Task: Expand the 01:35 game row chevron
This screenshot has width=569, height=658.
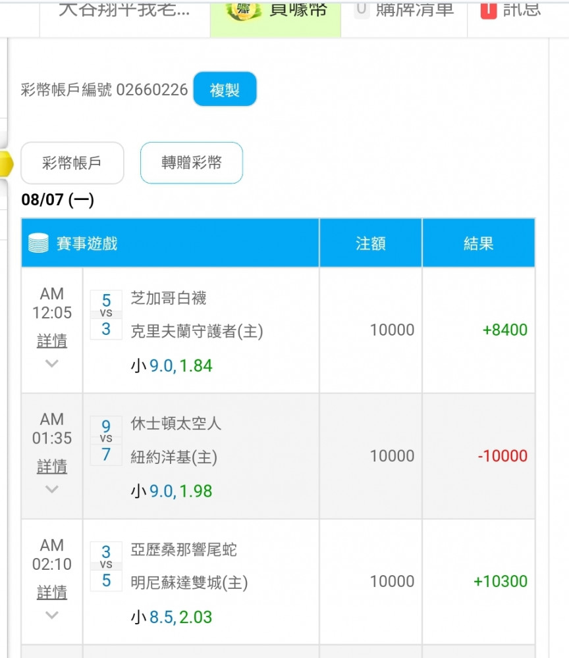Action: 51,489
